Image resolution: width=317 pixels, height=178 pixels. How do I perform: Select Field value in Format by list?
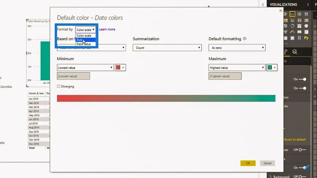(x=86, y=44)
